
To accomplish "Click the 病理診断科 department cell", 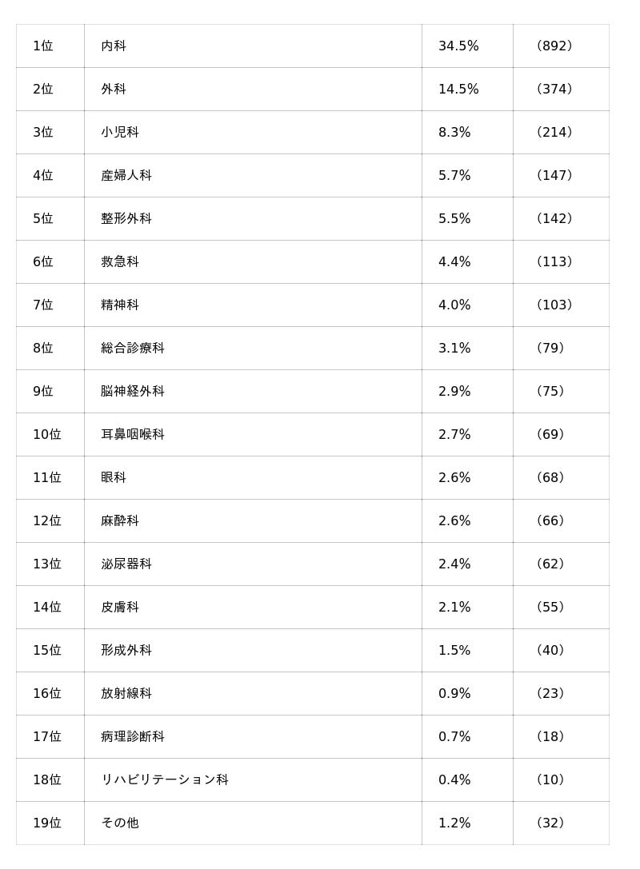I will click(x=133, y=737).
